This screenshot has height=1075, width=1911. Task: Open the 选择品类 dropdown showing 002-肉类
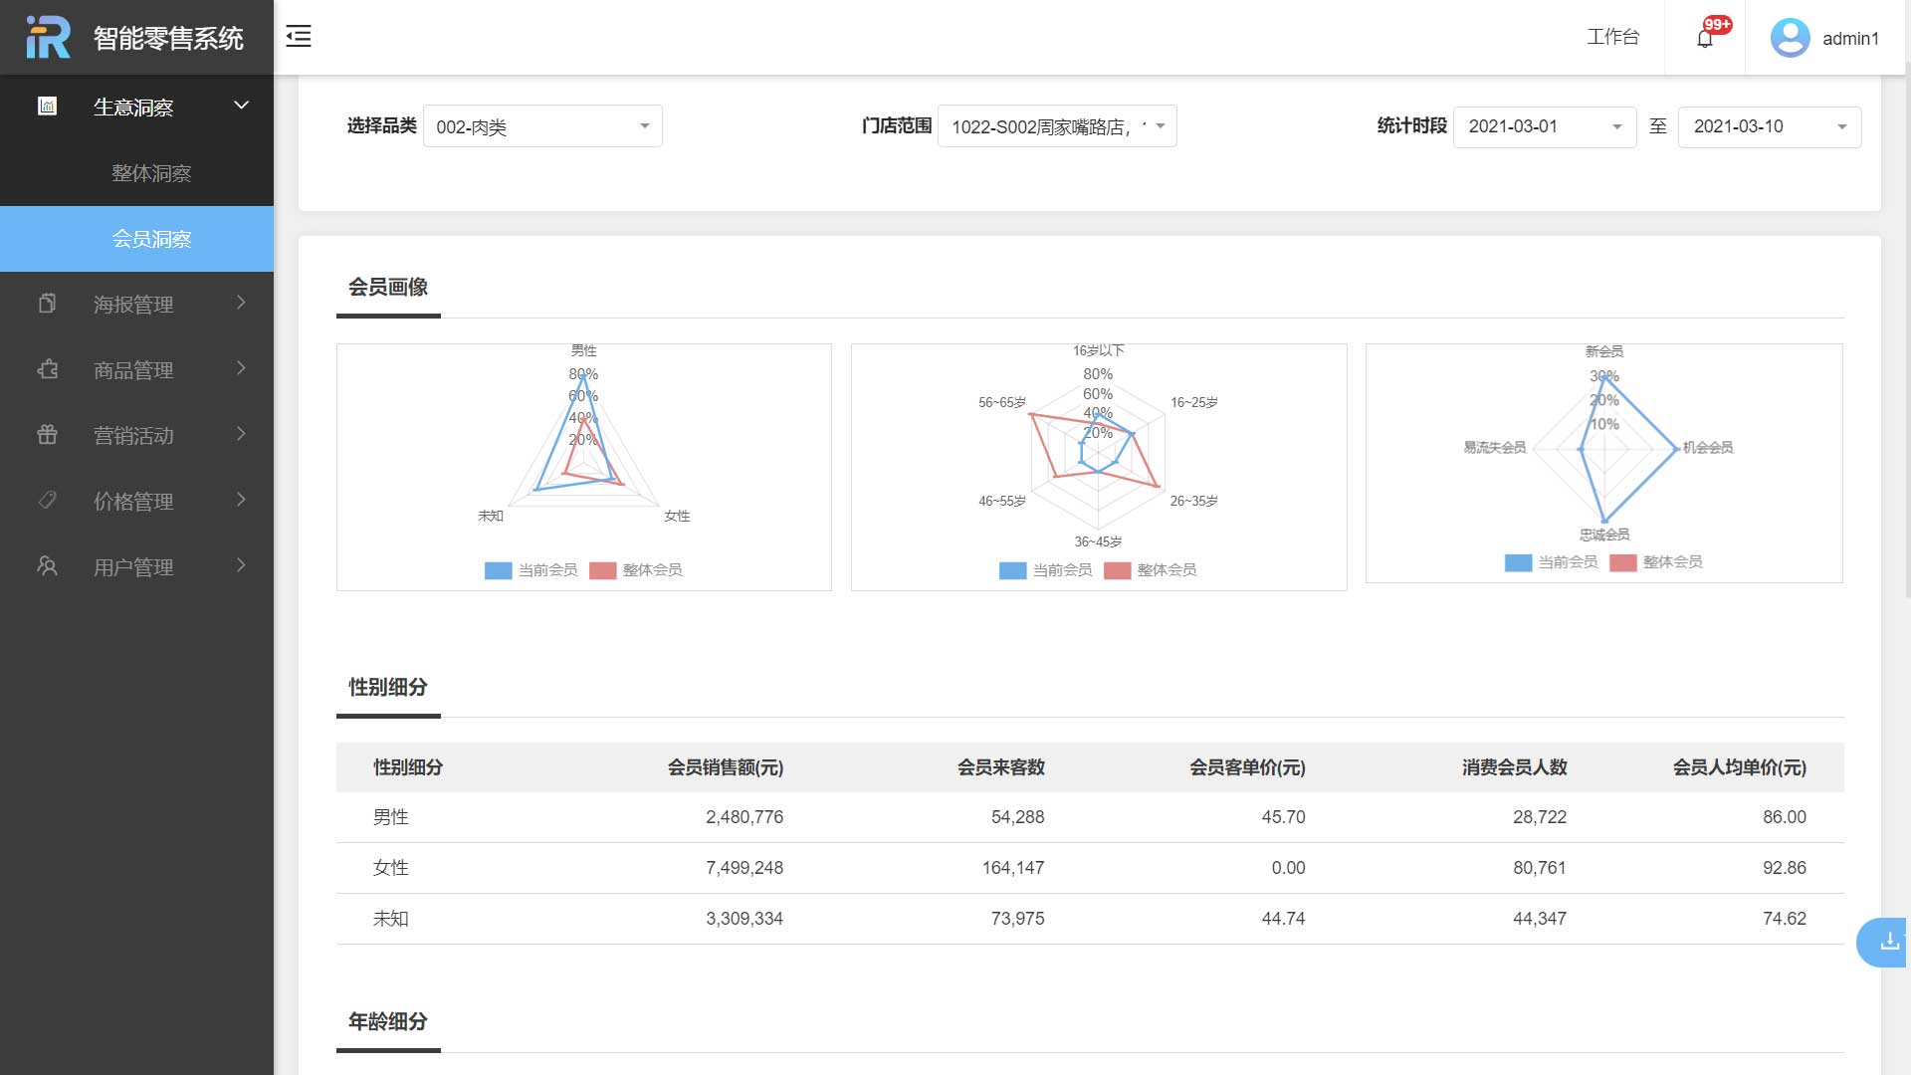542,126
